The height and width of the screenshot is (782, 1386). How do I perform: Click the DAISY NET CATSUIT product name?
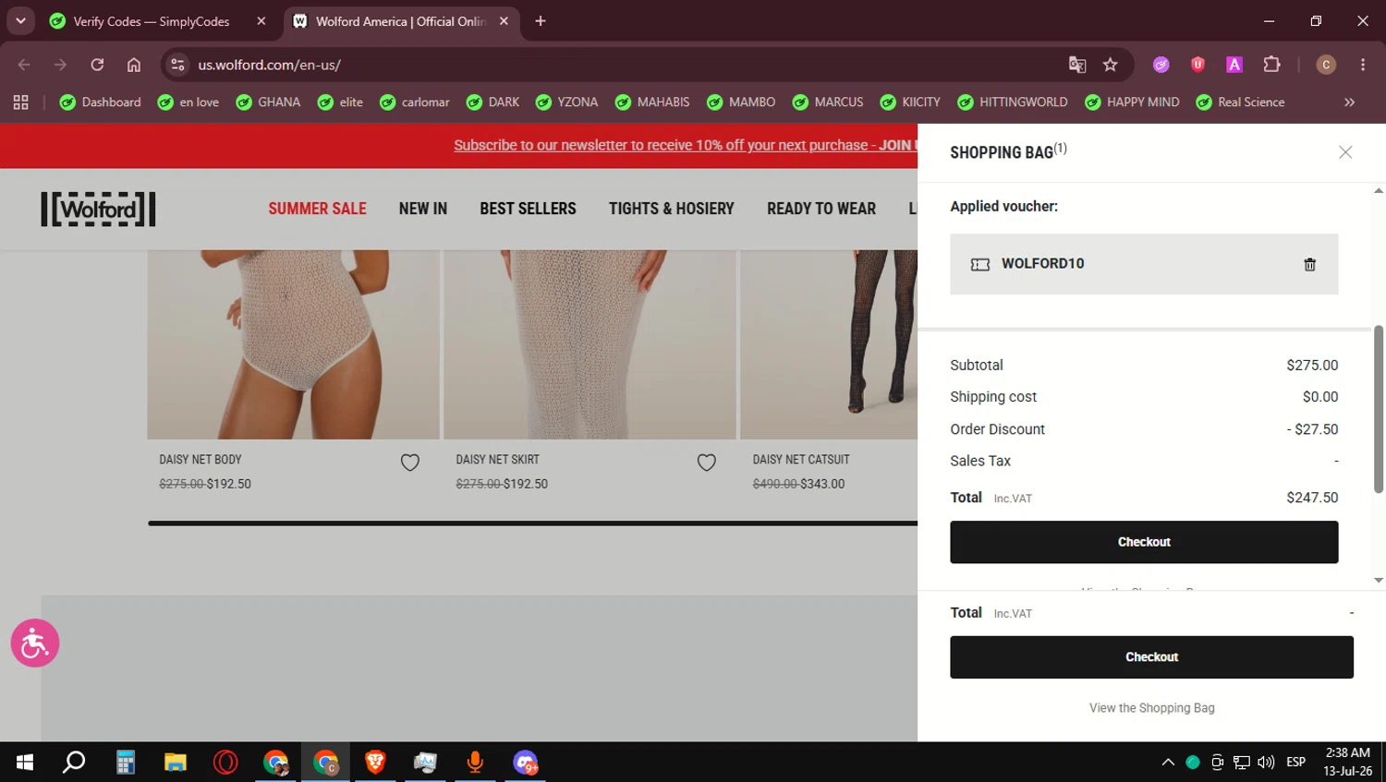click(801, 460)
